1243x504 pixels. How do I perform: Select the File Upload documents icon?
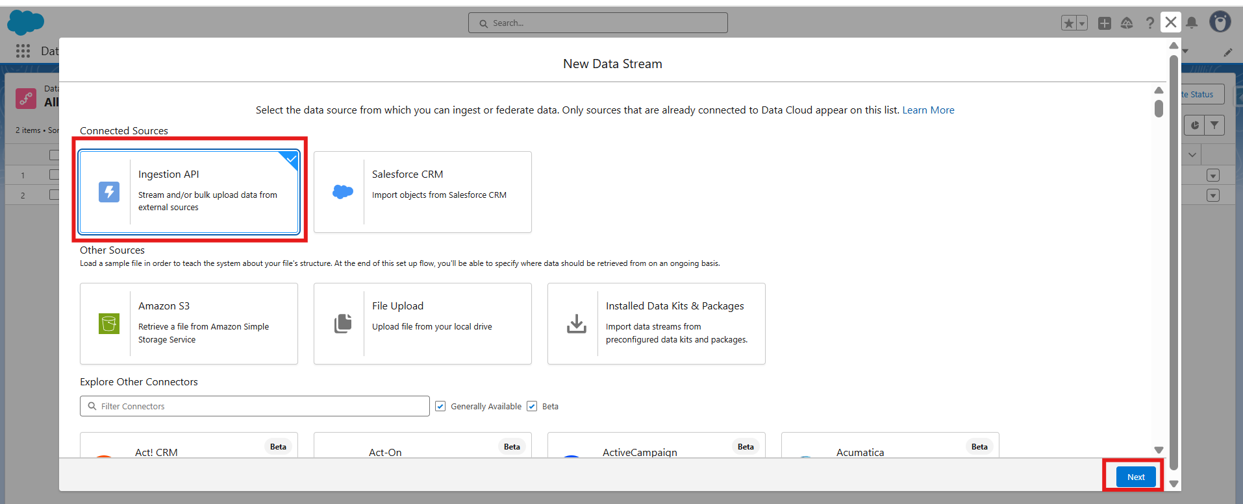tap(342, 323)
